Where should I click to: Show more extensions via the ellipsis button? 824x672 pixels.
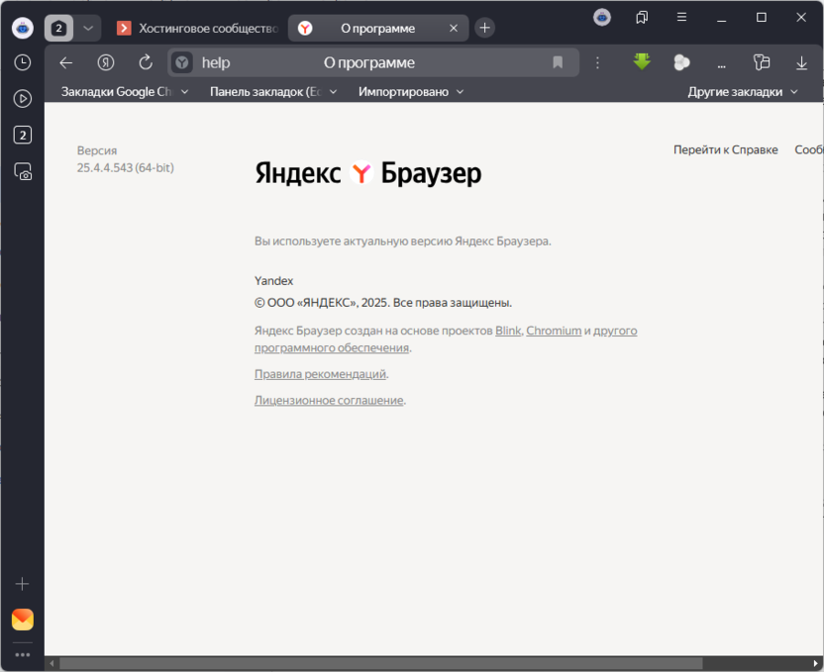[x=722, y=65]
